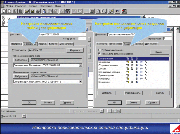Screen dimensions: 180x134
Task: Click the Шрифт... button
Action: click(160, 52)
